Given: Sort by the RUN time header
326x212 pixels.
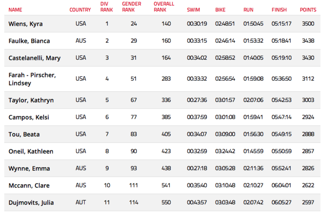Looking at the screenshot, I should pyautogui.click(x=249, y=10).
